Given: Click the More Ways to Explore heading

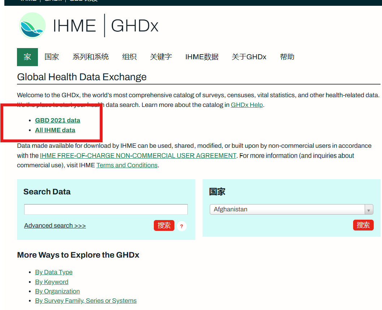Looking at the screenshot, I should point(78,255).
